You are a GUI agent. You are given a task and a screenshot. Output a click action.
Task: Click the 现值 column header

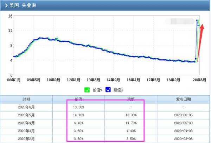(x=130, y=99)
